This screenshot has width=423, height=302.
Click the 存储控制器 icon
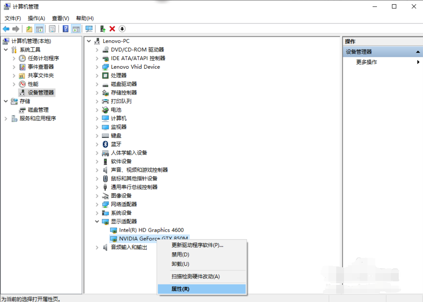(105, 92)
